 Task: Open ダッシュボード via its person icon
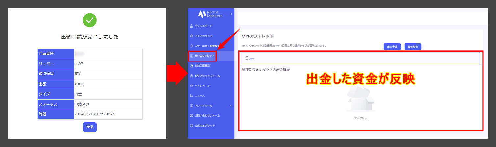[x=192, y=26]
